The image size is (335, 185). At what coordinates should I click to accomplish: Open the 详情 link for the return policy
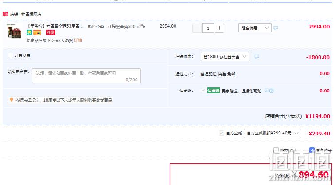click(x=78, y=40)
